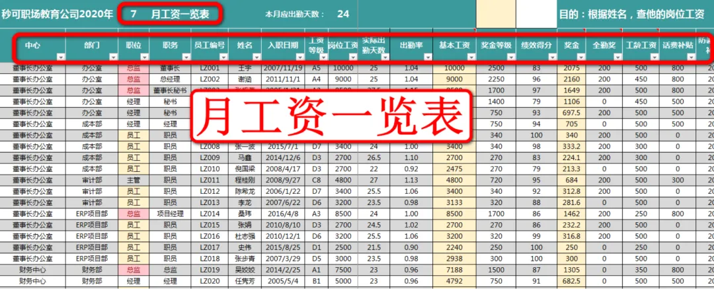
Task: Open the 实际出勤天数 column filter dropdown
Action: [385, 57]
